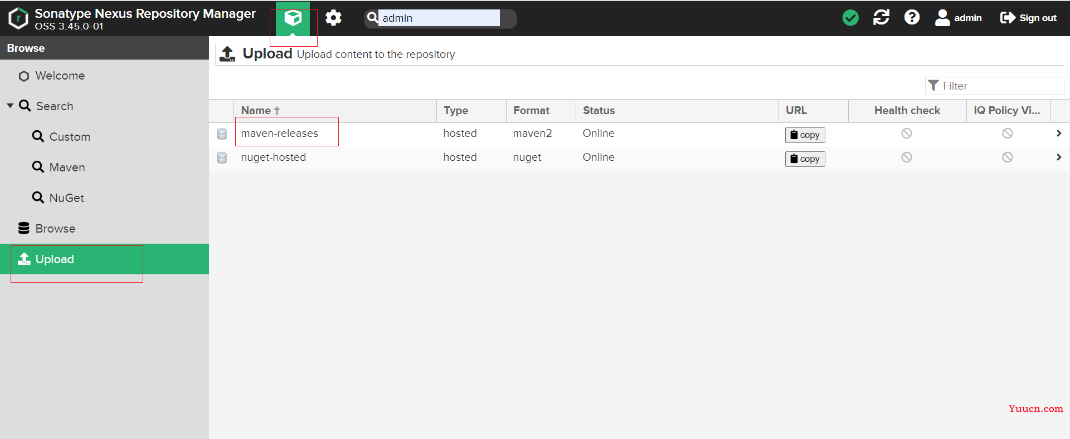The height and width of the screenshot is (439, 1070).
Task: Copy URL of maven-releases
Action: [x=805, y=135]
